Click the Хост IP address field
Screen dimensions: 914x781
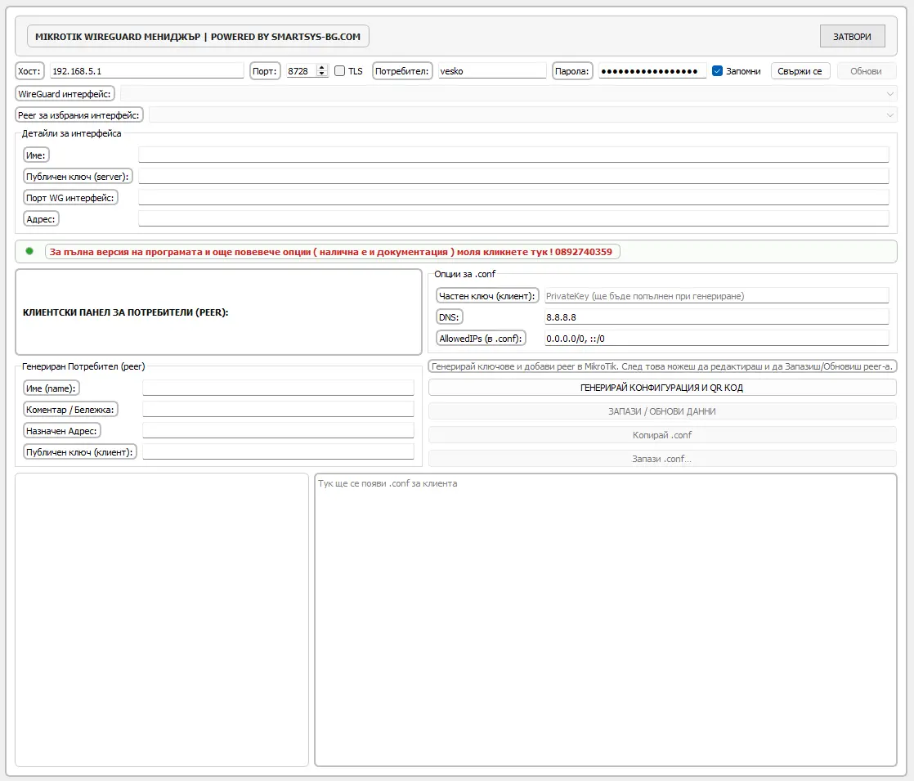(146, 71)
